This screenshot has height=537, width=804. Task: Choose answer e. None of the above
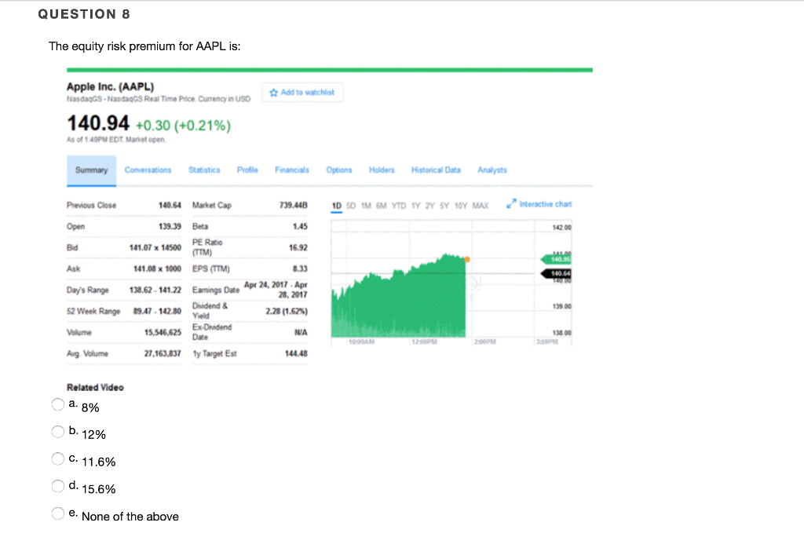(57, 513)
